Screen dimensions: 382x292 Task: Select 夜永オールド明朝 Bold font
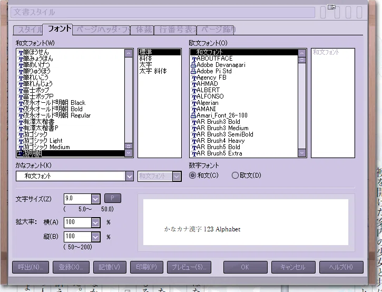point(71,109)
